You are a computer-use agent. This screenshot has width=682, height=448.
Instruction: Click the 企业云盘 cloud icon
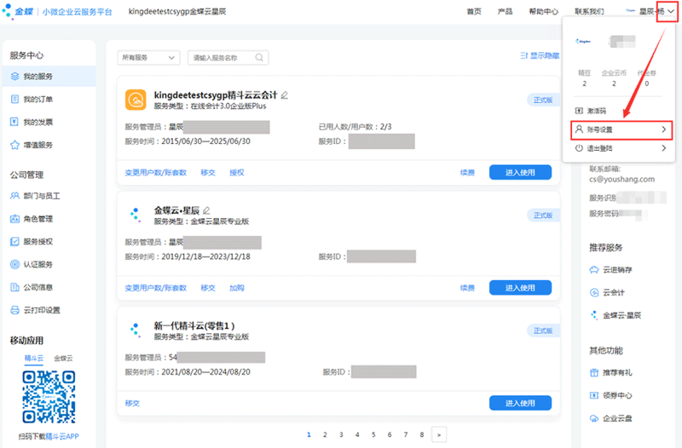(x=594, y=418)
